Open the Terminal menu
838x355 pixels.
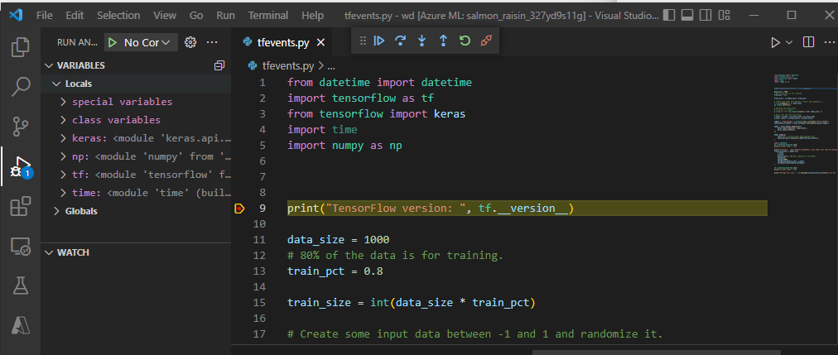[x=268, y=16]
